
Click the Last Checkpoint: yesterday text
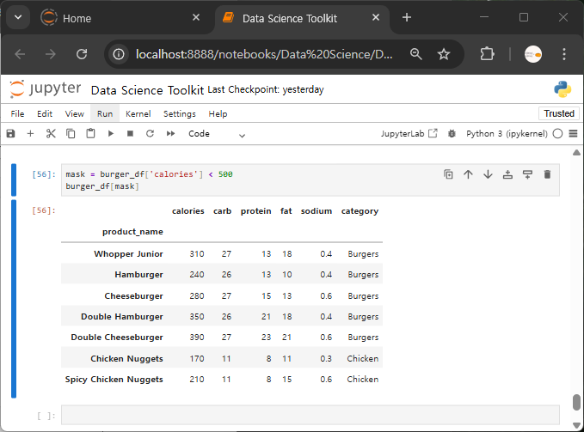click(x=266, y=89)
